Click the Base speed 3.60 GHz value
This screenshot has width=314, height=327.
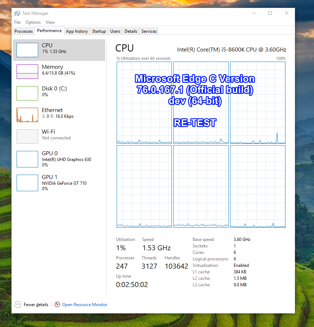[242, 239]
